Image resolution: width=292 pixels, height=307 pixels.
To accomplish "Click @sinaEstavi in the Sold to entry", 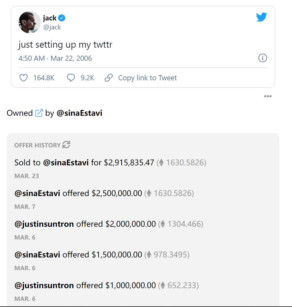I will tap(66, 162).
